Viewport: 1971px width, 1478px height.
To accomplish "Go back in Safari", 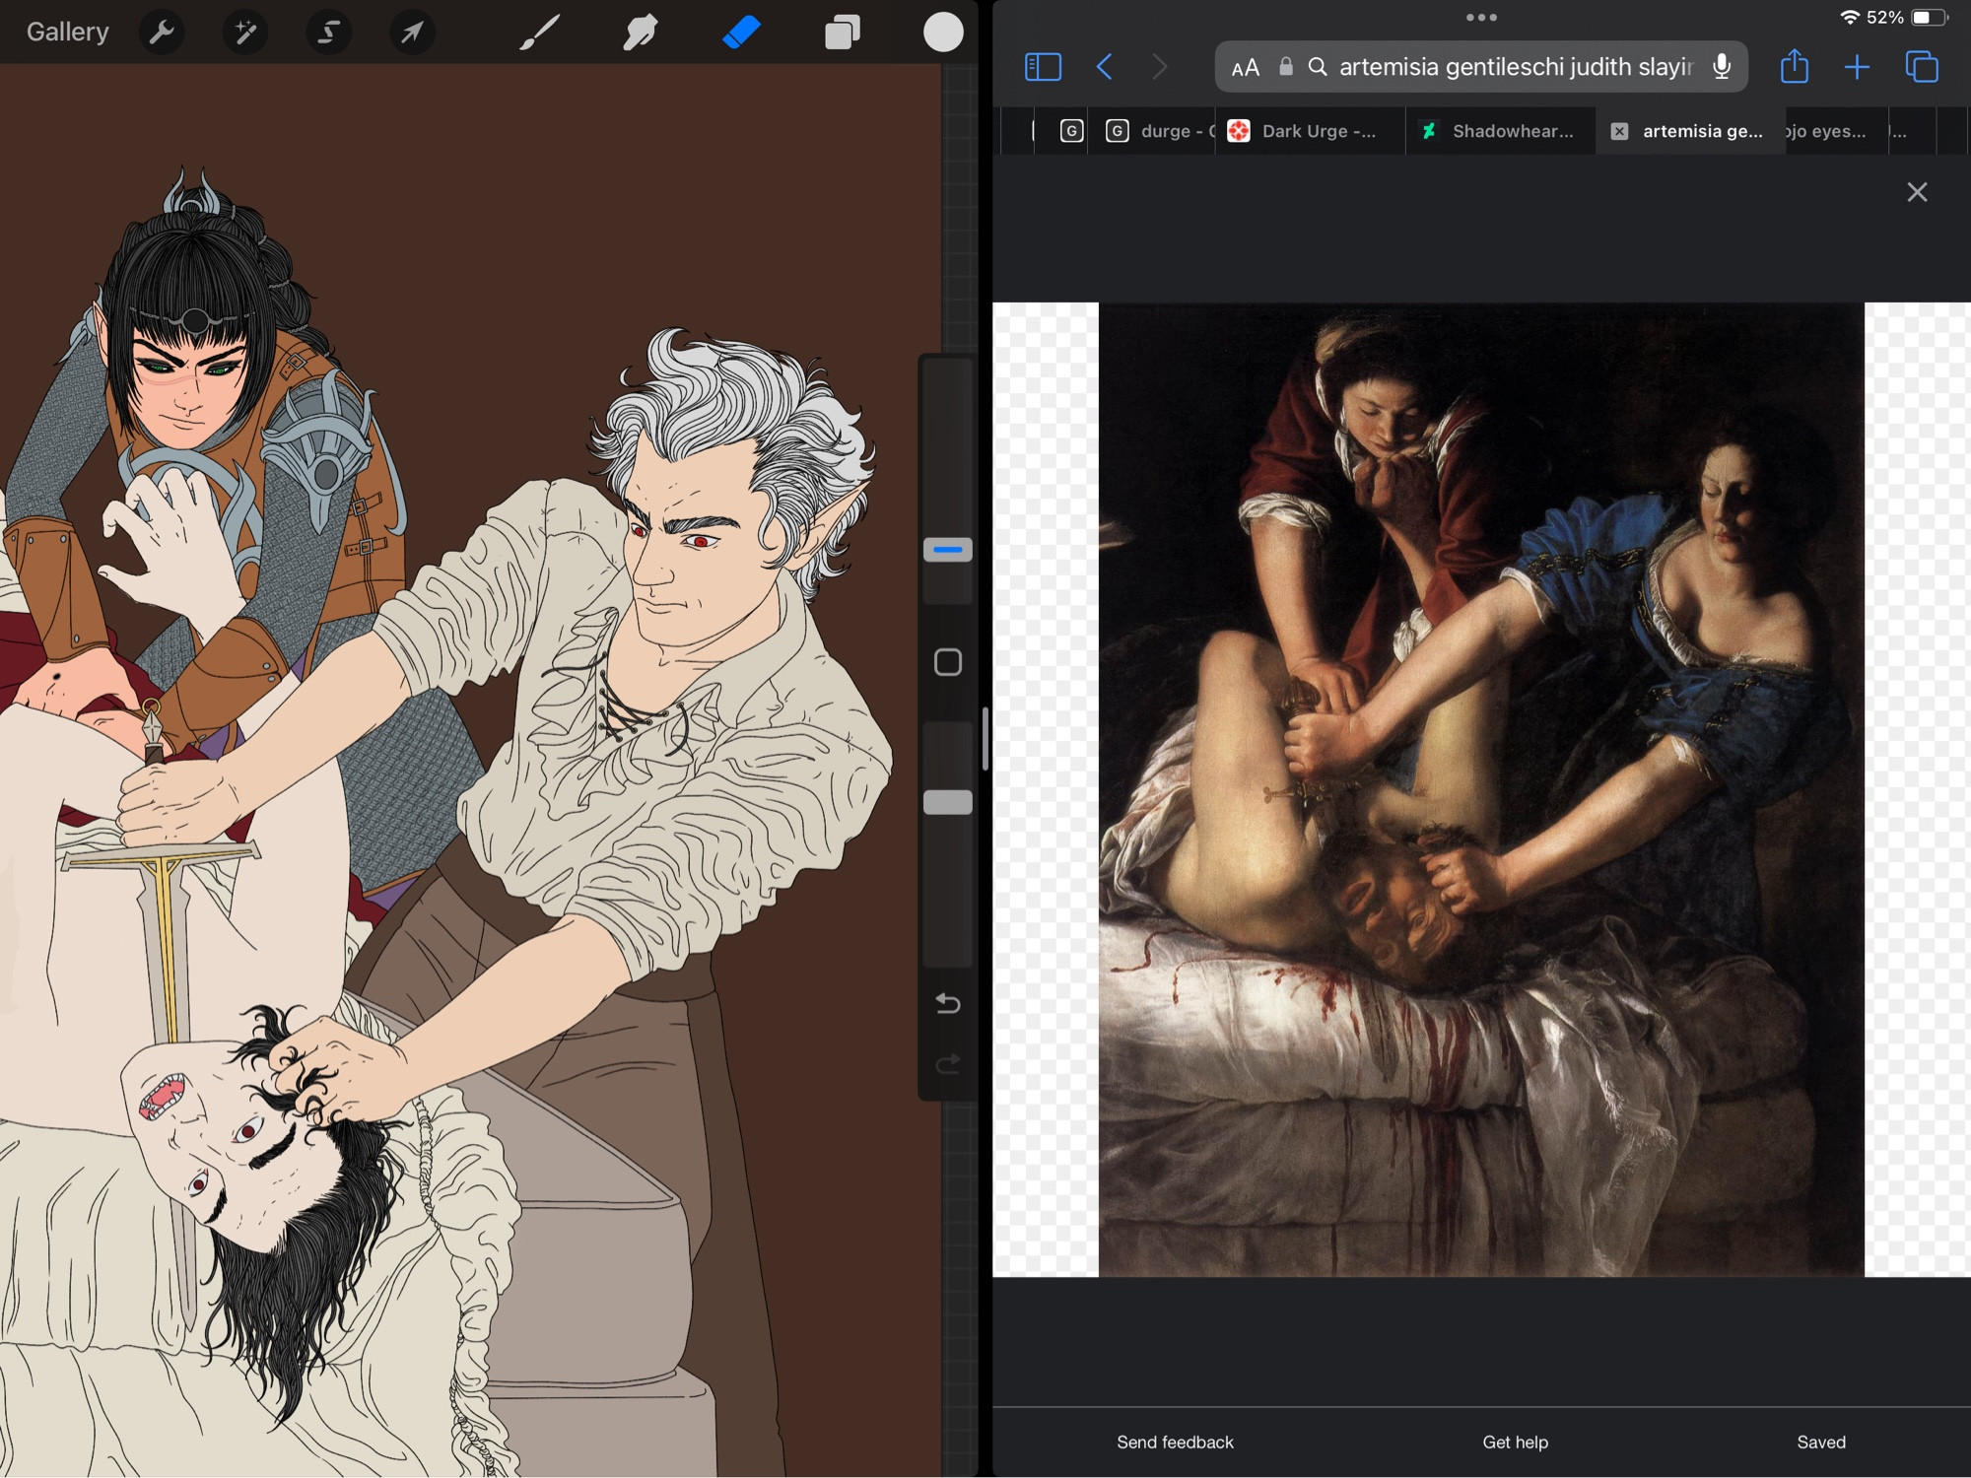I will click(1105, 67).
